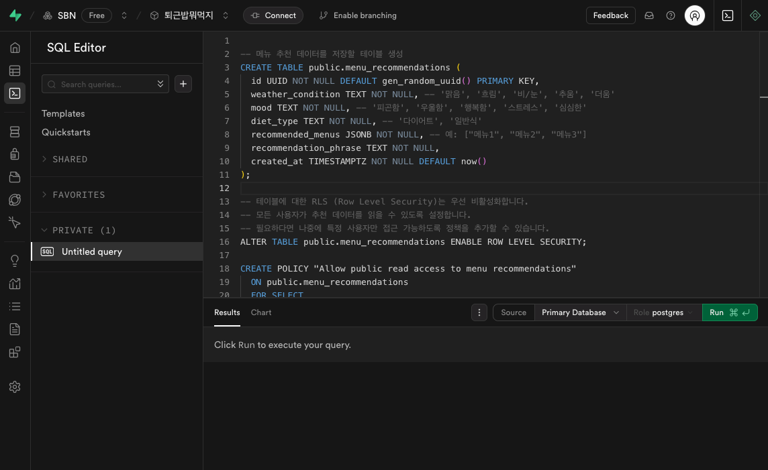Image resolution: width=768 pixels, height=470 pixels.
Task: Open the SQL Editor sidebar icon
Action: click(15, 93)
